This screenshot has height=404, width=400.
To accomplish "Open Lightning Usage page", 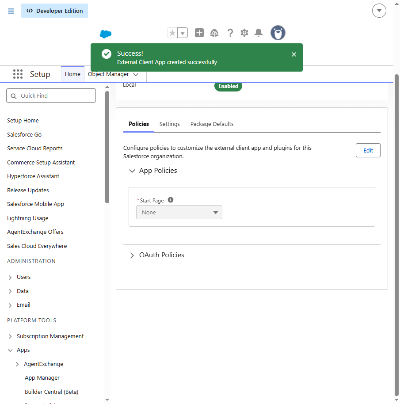I will coord(27,218).
